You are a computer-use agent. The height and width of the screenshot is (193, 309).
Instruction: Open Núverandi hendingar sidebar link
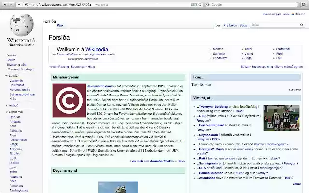tap(20, 69)
